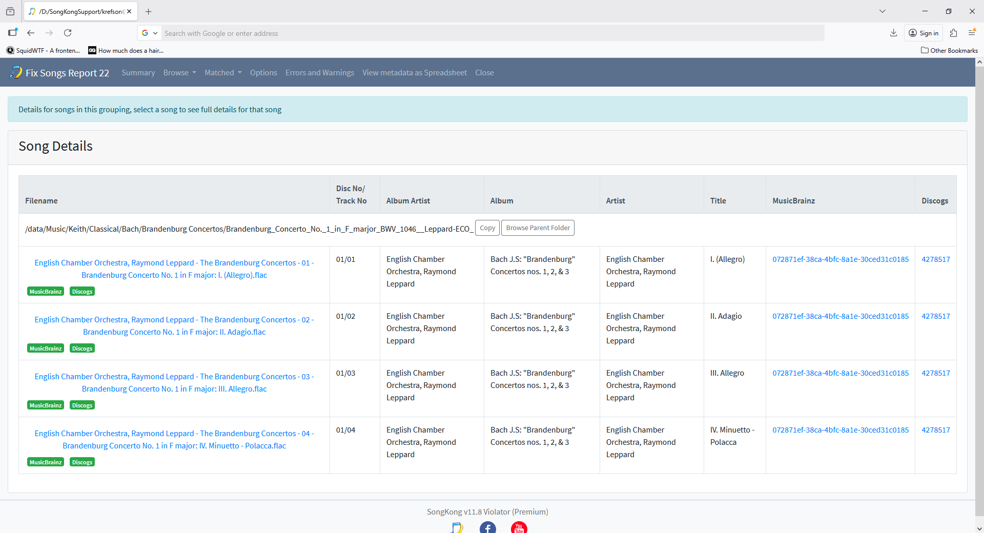Reload the page with the refresh icon
Viewport: 984px width, 533px height.
coord(68,33)
